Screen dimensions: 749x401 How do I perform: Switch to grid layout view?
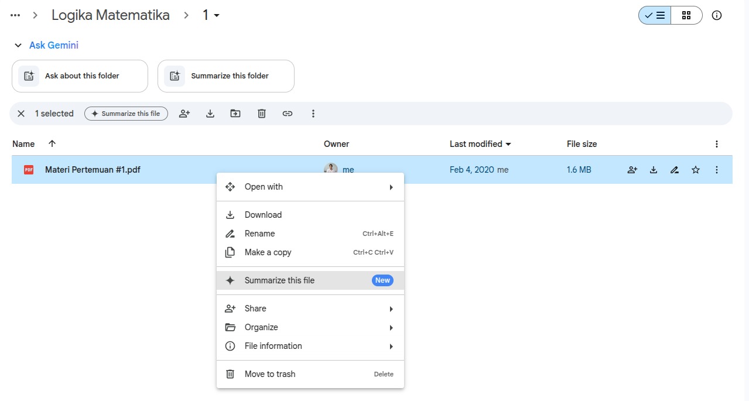[x=686, y=16]
